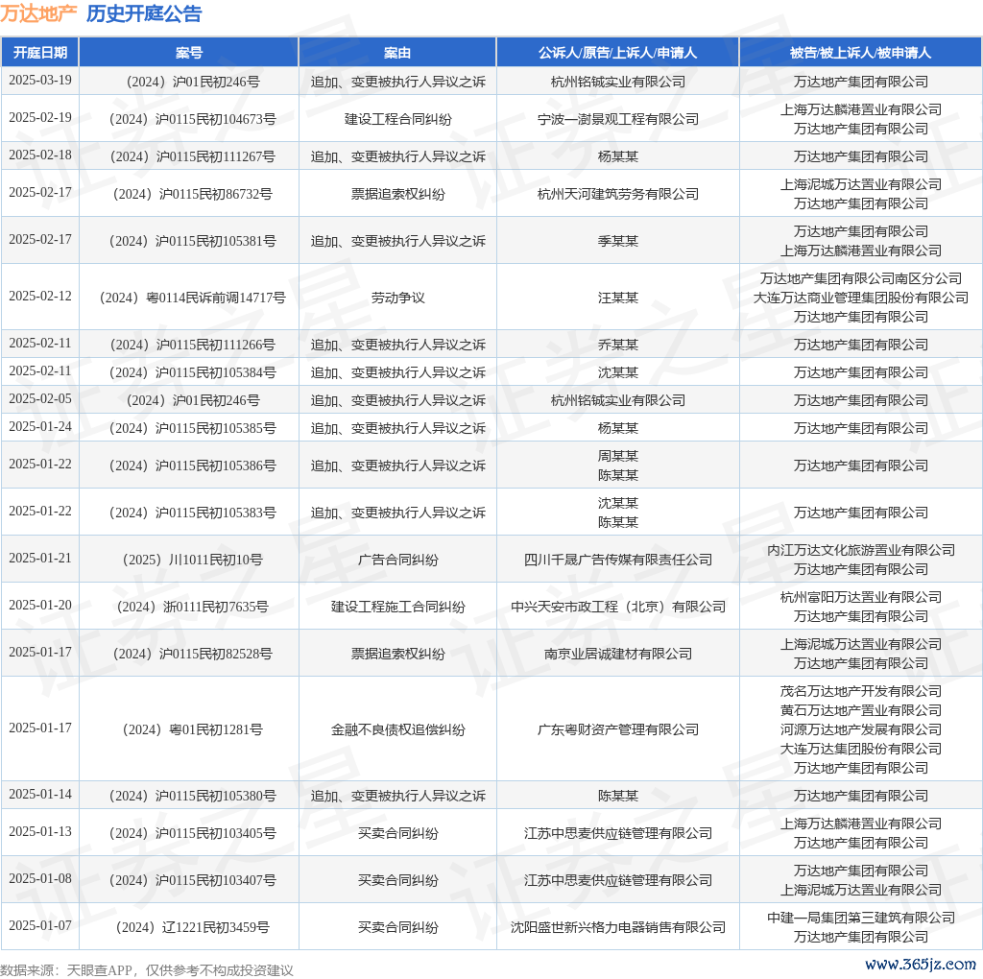Click plaintiff 汪某某
Viewport: 983px width, 979px height.
pyautogui.click(x=617, y=298)
